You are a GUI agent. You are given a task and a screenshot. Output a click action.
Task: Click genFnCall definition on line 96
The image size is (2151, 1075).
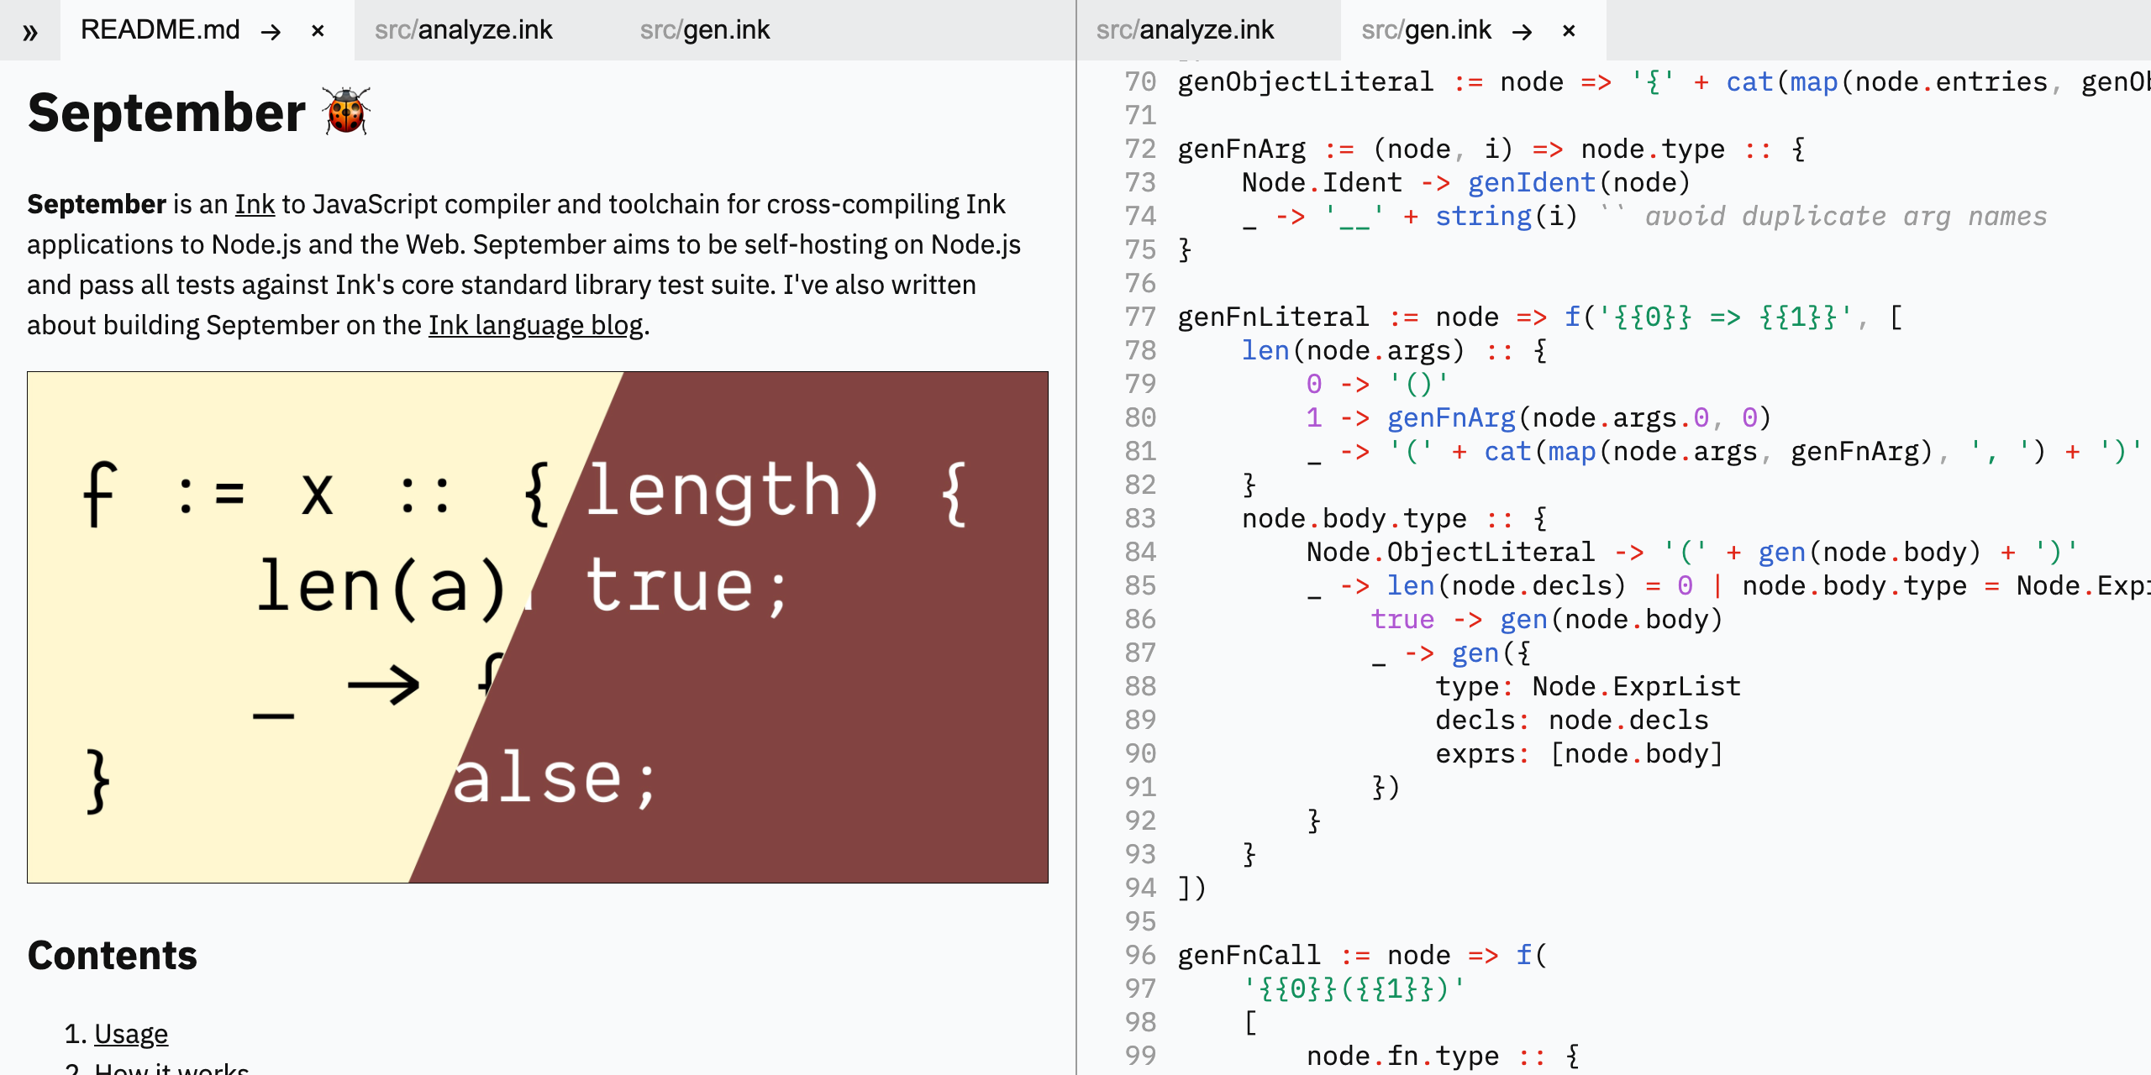tap(1249, 956)
